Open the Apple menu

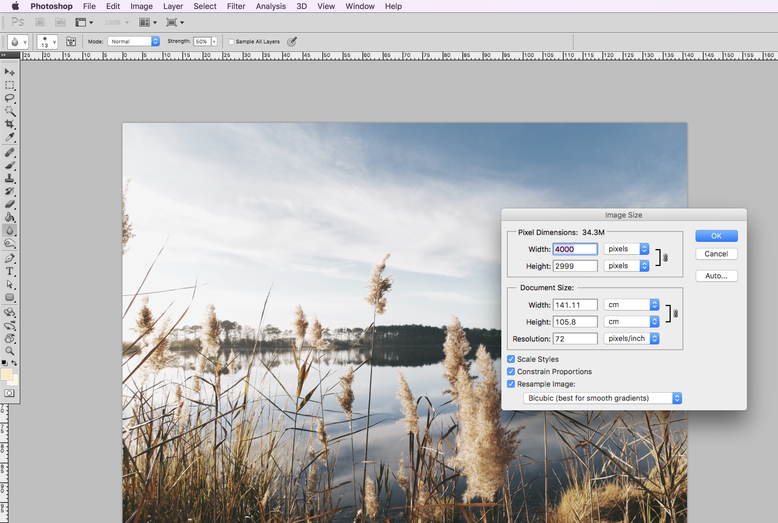point(15,6)
